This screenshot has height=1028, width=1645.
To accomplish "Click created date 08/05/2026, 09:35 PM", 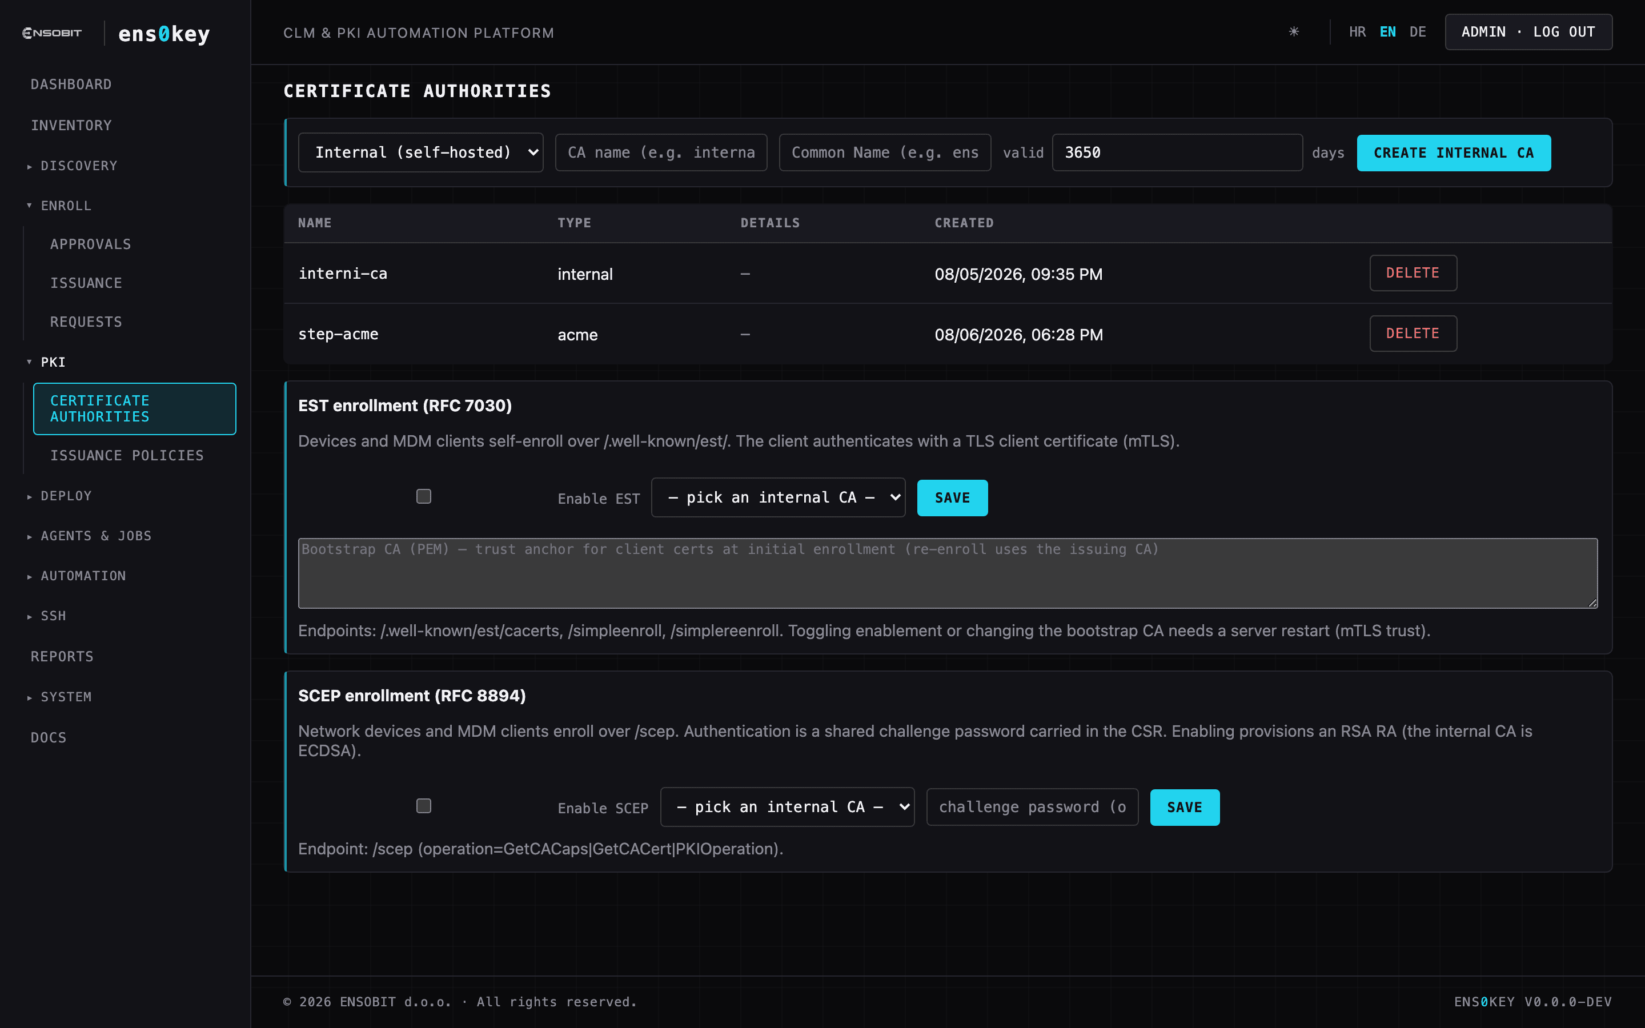I will coord(1018,274).
